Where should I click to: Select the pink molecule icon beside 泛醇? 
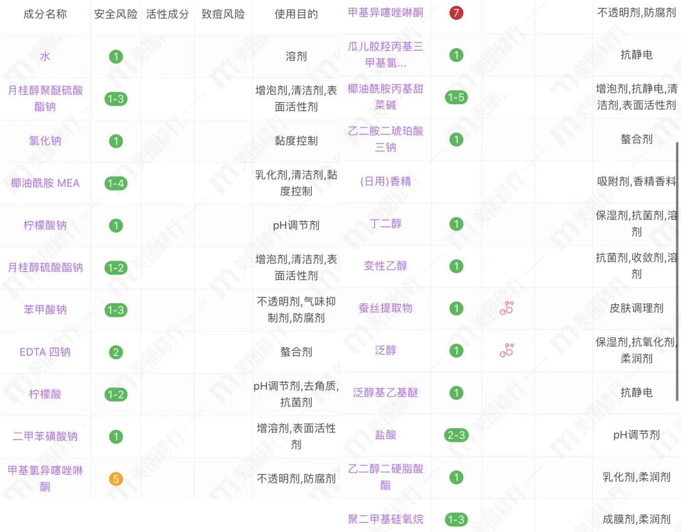point(507,351)
